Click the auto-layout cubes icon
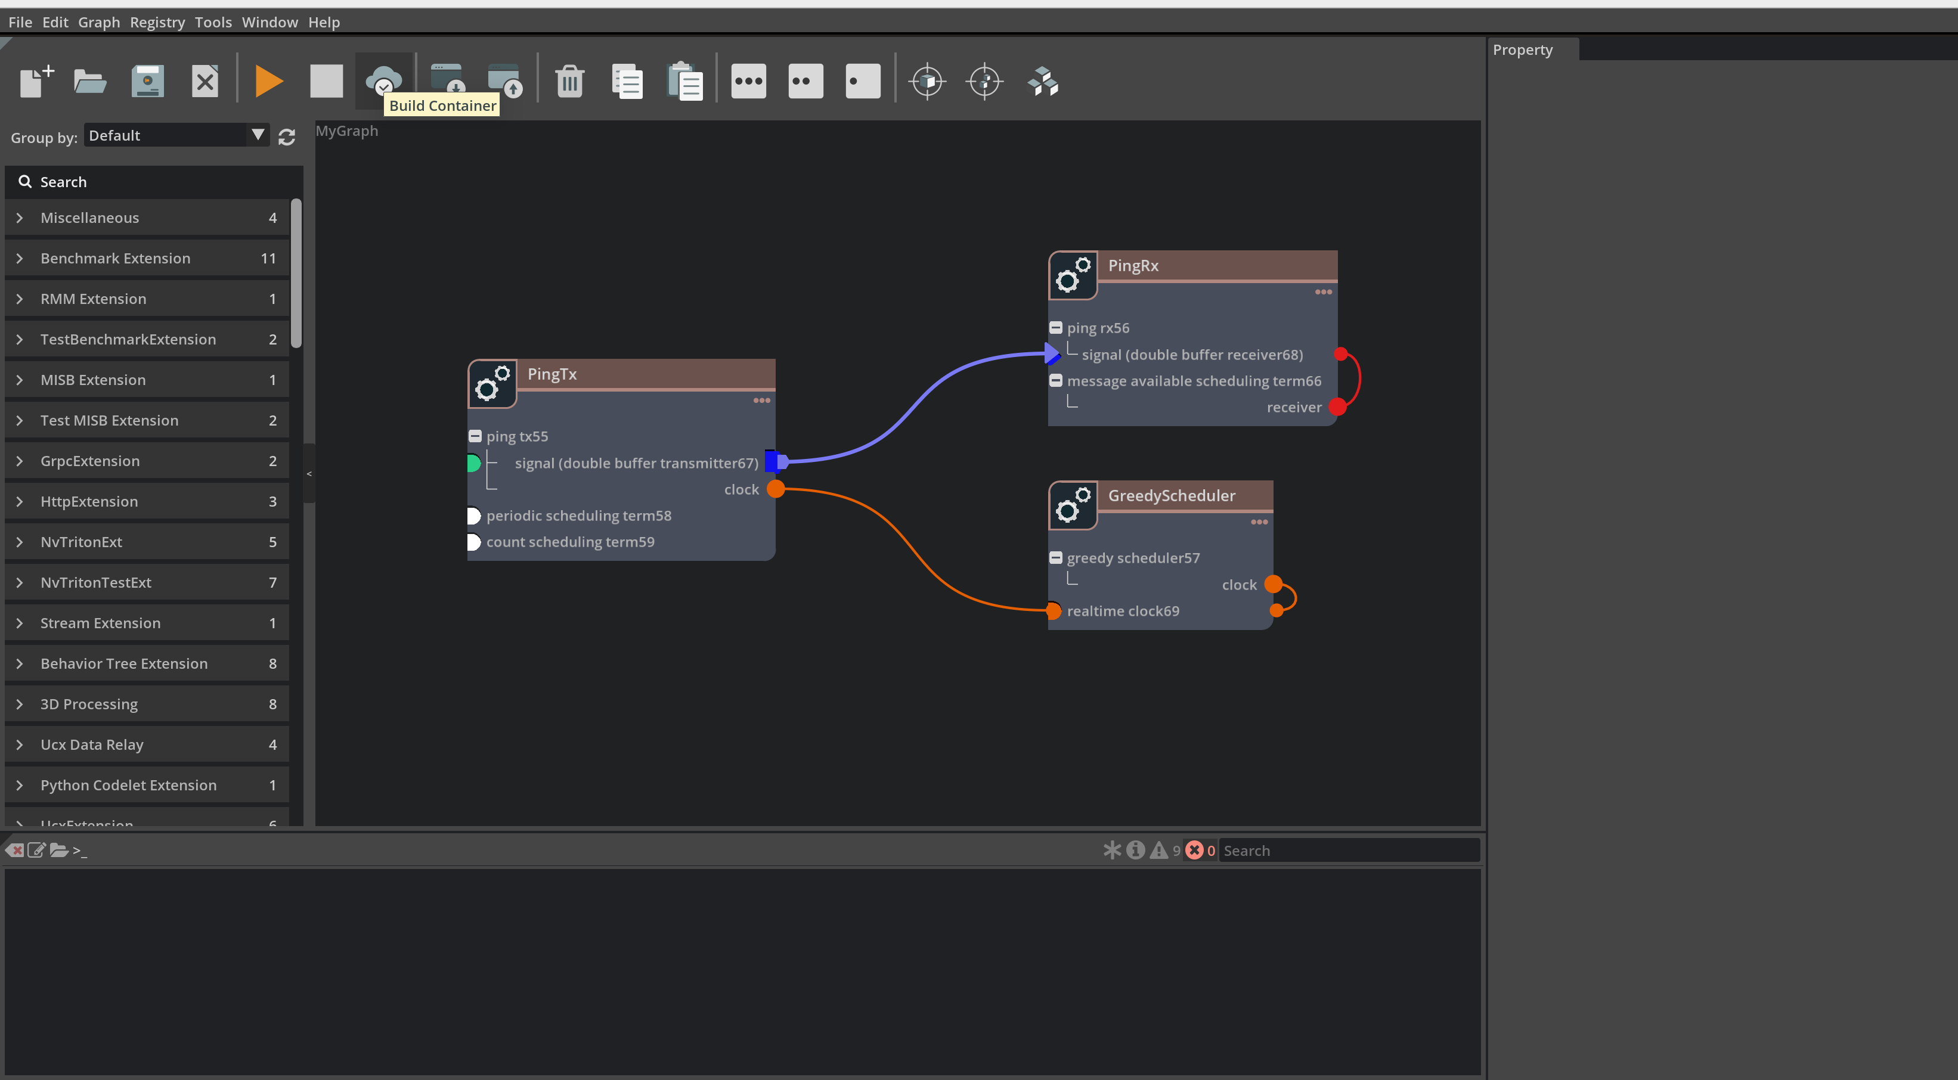 point(1043,80)
